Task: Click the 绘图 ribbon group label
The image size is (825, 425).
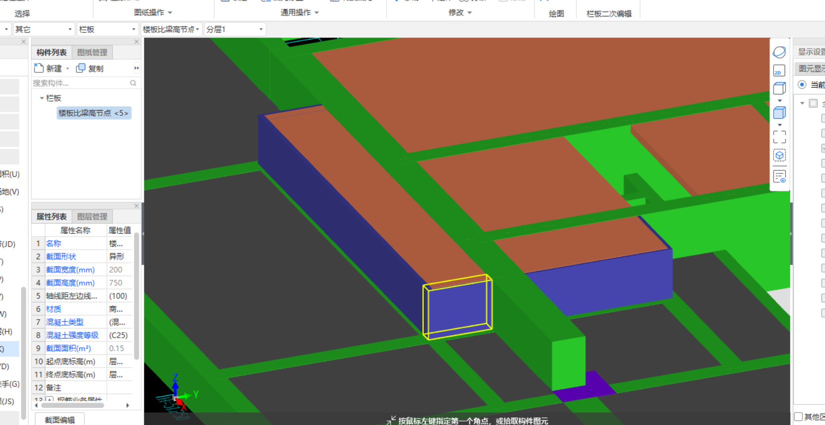Action: (556, 13)
